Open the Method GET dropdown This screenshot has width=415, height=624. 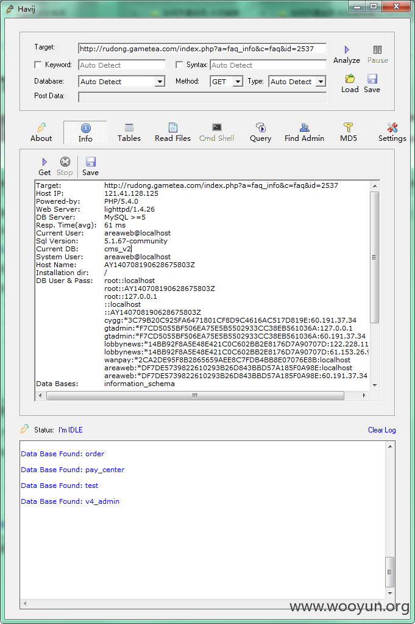click(x=238, y=82)
